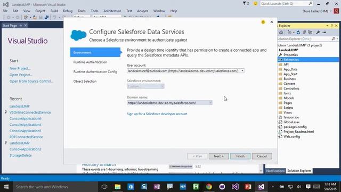Viewport: 341px width, 192px height.
Task: Open recent project StorageDelete
Action: coord(20,155)
